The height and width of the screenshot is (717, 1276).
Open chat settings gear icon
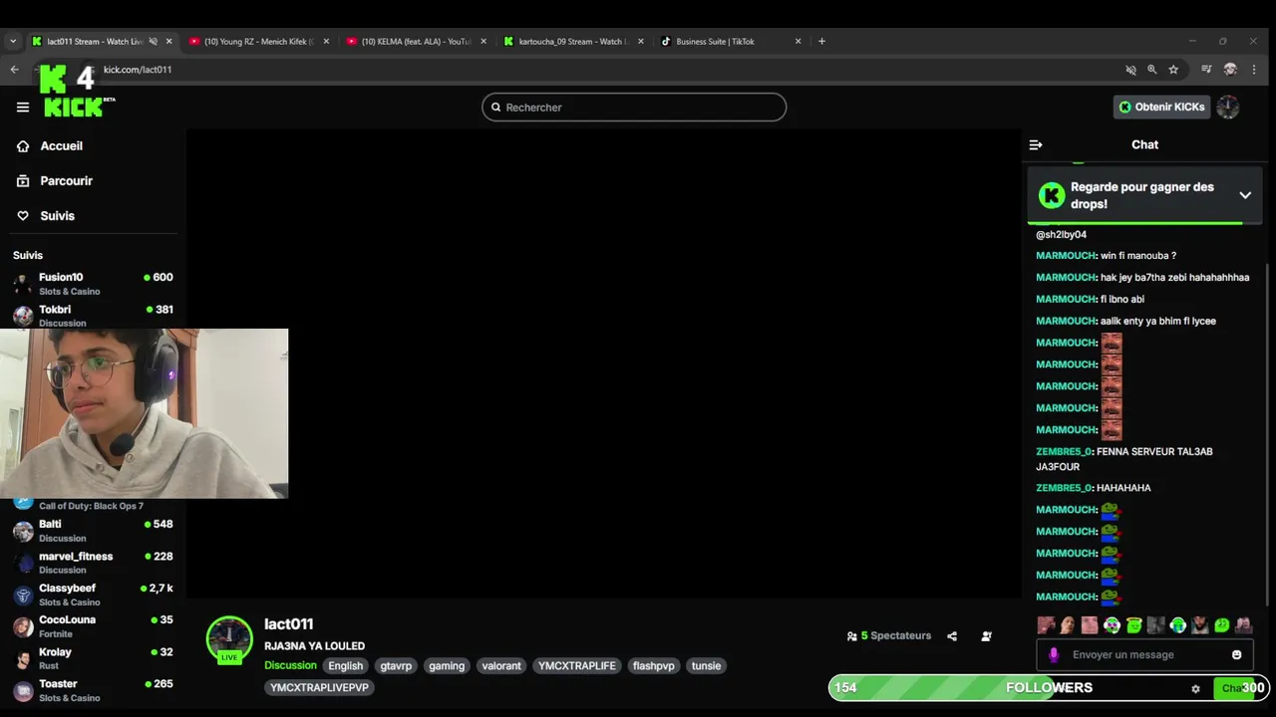coord(1195,688)
